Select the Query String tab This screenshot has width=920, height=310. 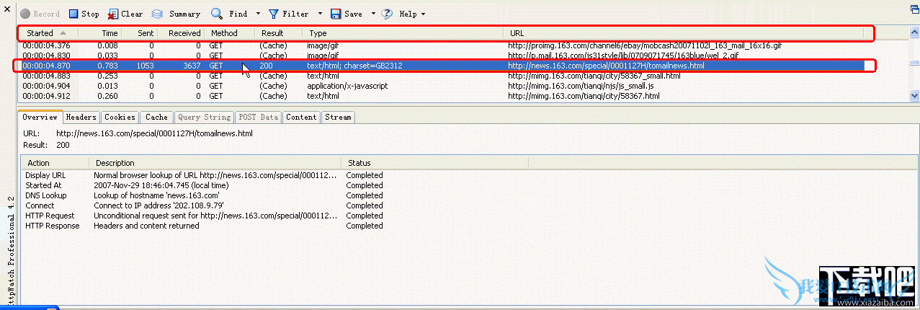click(x=205, y=117)
